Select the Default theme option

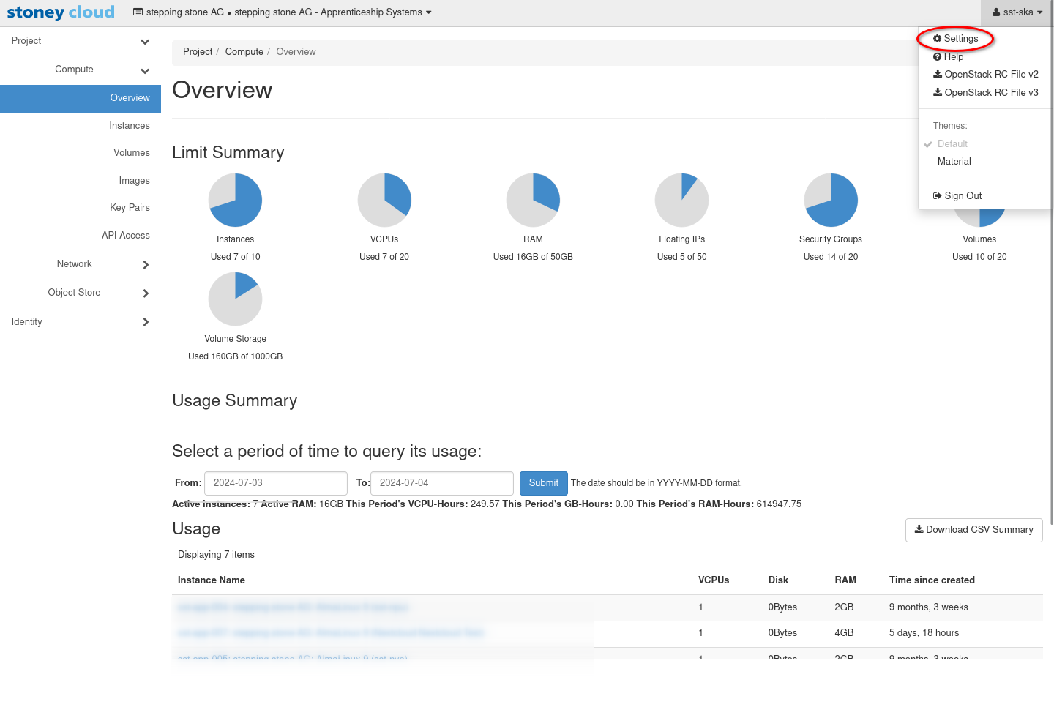tap(952, 144)
